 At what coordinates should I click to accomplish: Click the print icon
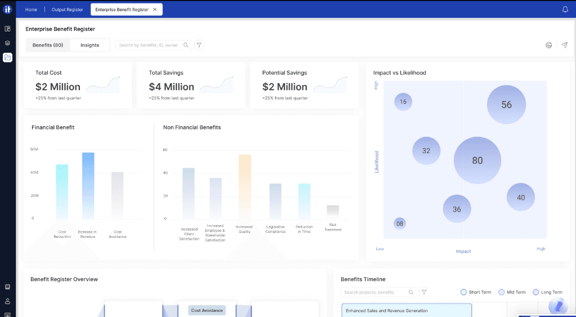point(548,45)
